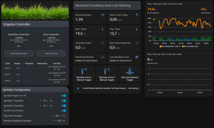Viewport: 214px width, 128px height.
Task: Click Last Sprinkler Cycle date October 26, 2025
Action: 121,61
